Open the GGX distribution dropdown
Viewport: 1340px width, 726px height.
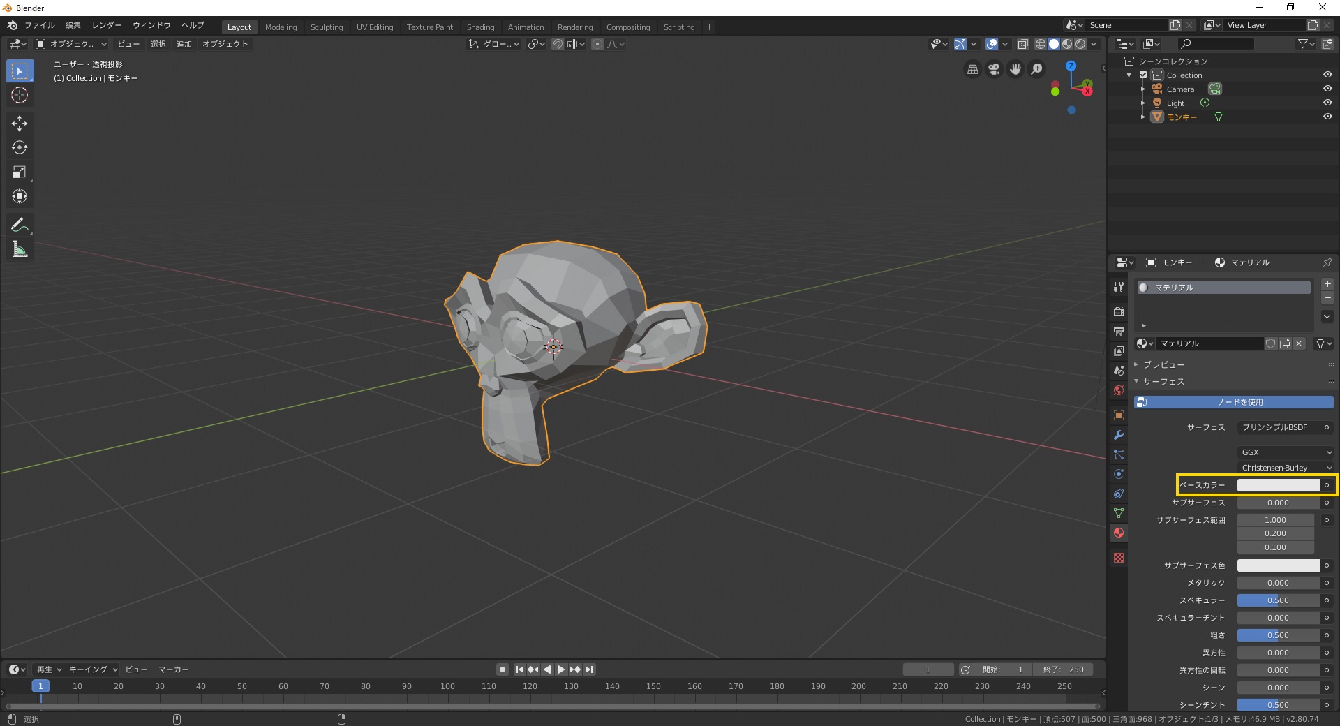click(1286, 452)
